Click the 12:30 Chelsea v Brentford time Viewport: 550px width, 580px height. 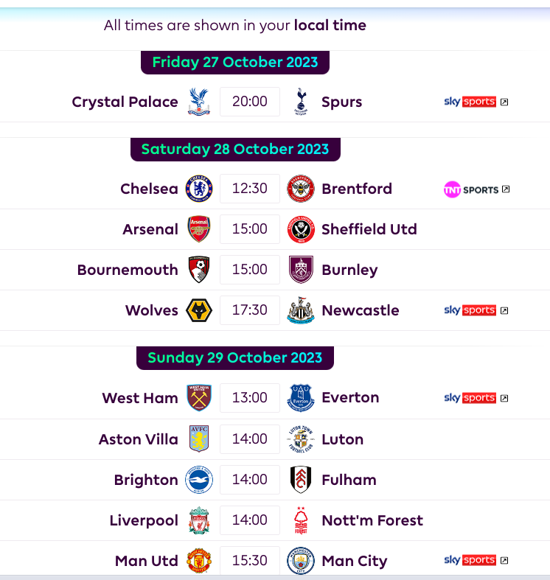tap(250, 189)
